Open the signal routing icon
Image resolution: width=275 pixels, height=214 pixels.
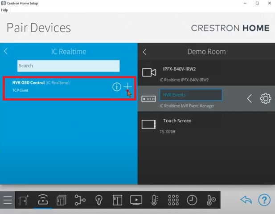tap(80, 200)
